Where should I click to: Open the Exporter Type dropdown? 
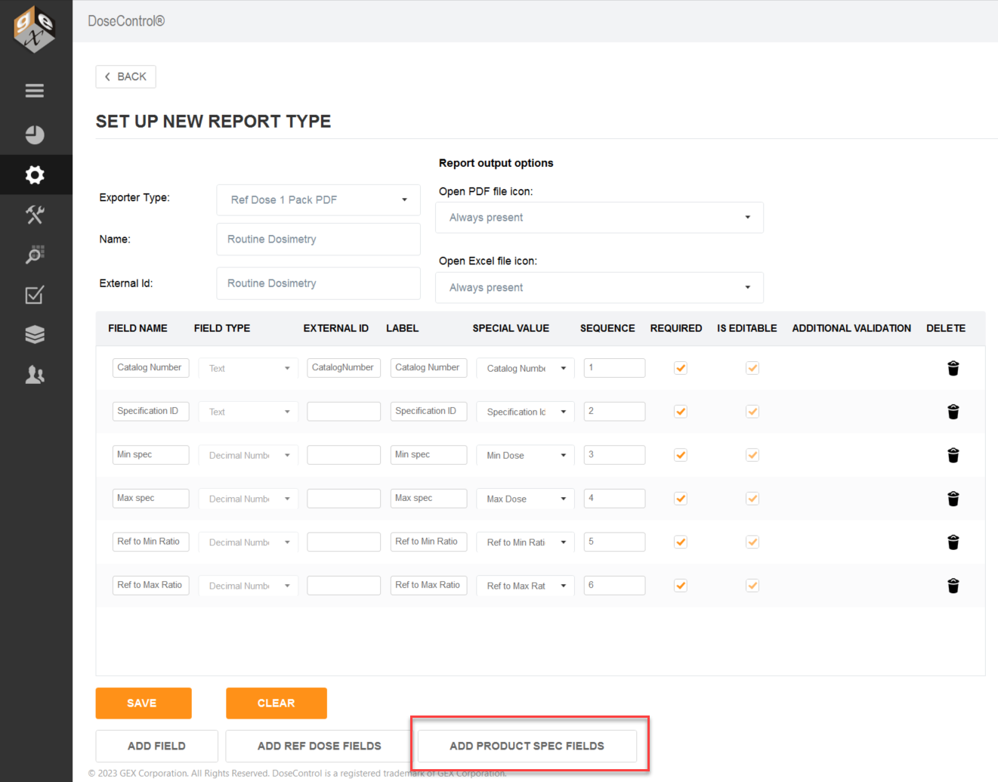[319, 199]
